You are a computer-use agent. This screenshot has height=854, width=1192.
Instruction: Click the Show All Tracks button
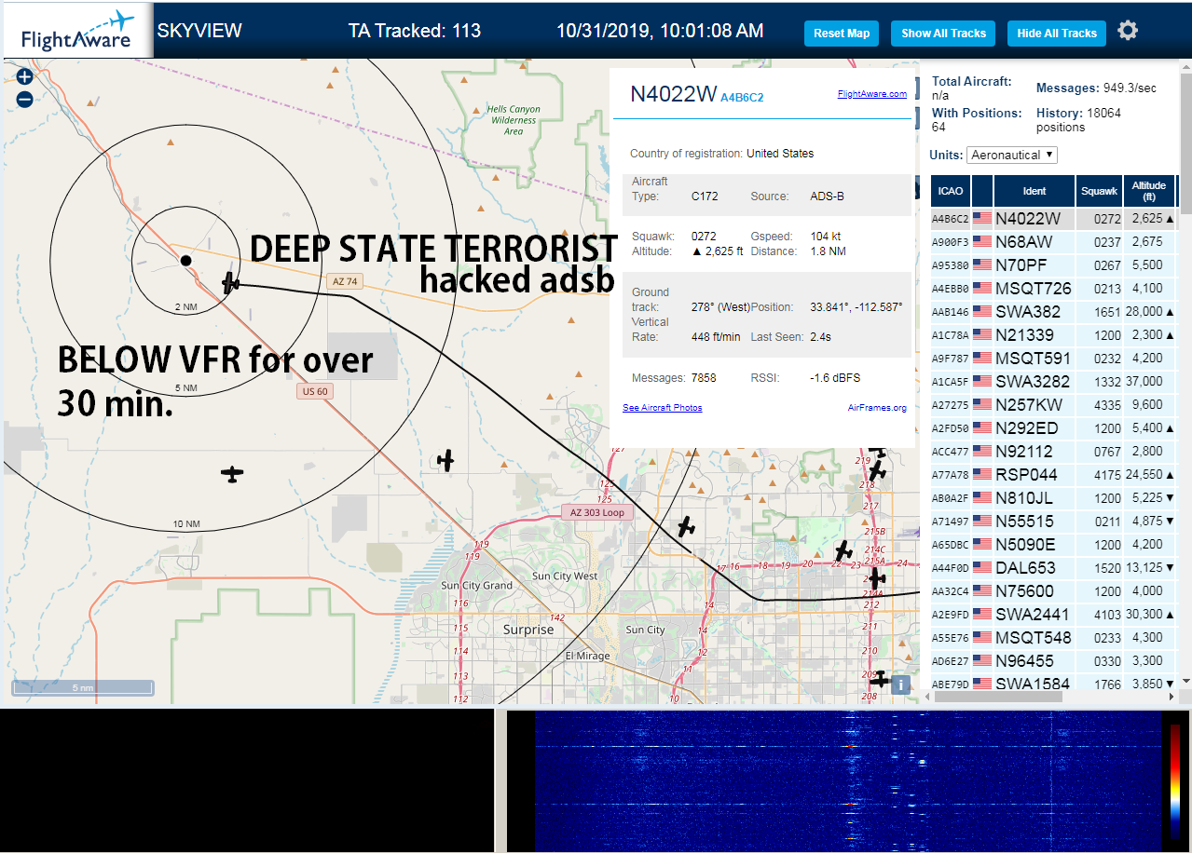pos(943,34)
